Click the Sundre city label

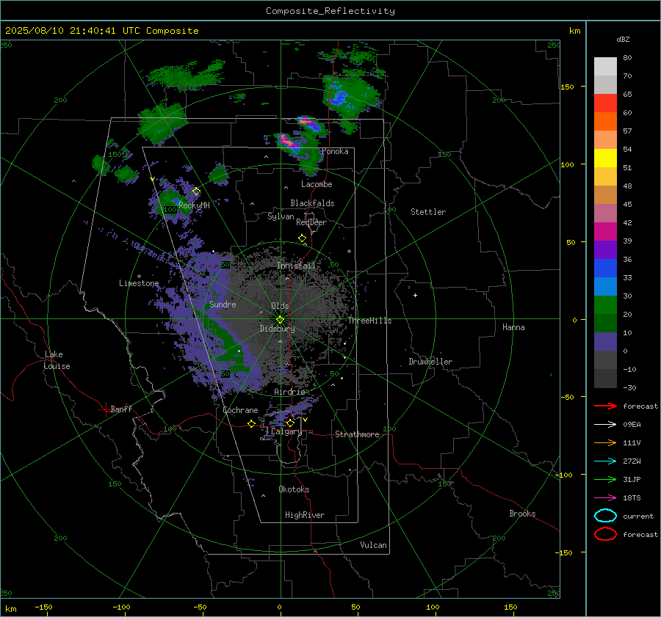pyautogui.click(x=223, y=304)
